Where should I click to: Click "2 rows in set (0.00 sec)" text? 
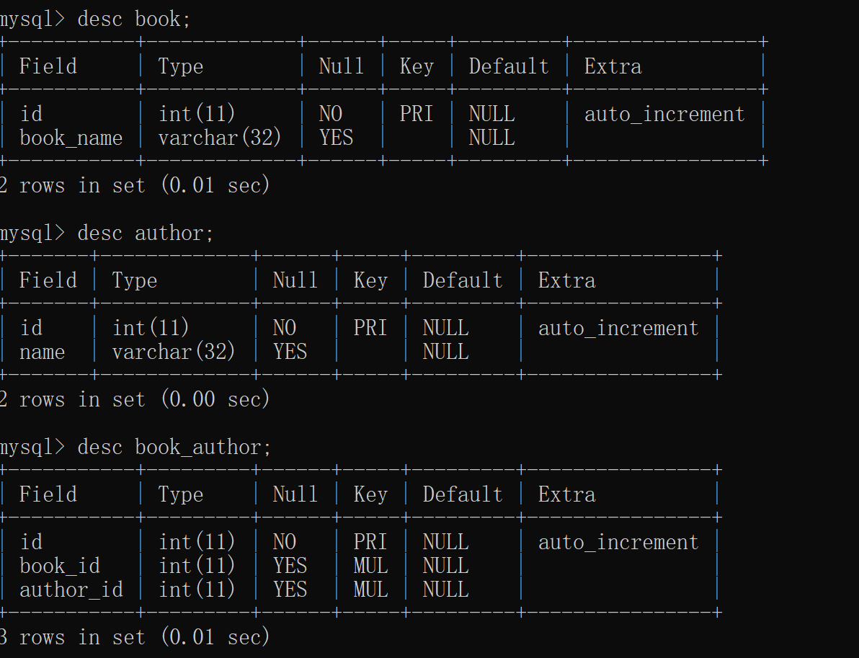point(134,399)
